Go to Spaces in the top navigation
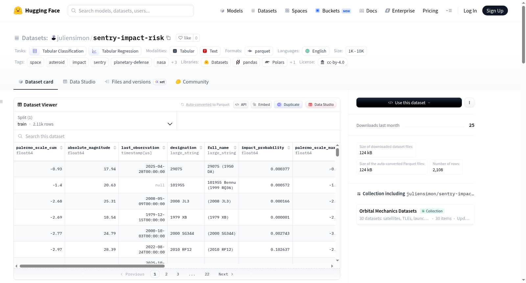Screen dimensions: 526x283 pos(296,11)
